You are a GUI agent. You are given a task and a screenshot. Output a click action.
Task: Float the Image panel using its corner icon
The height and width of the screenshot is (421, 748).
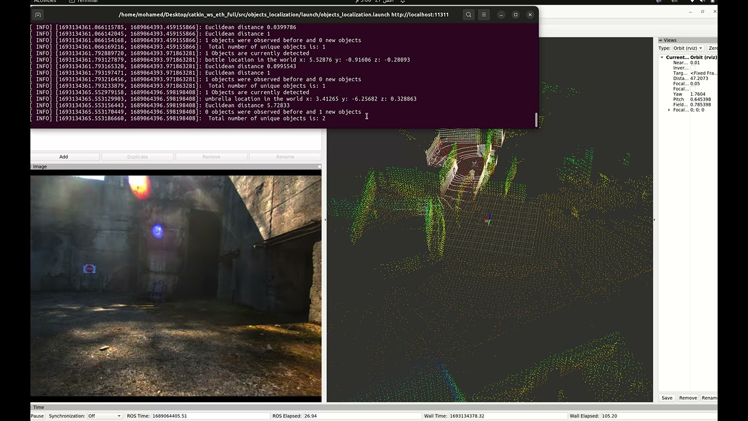pos(319,167)
